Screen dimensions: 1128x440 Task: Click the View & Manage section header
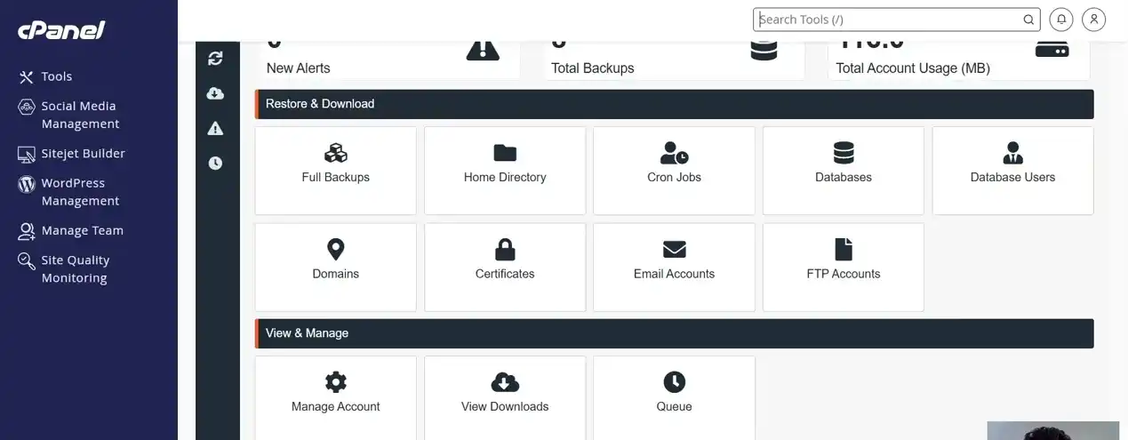674,333
